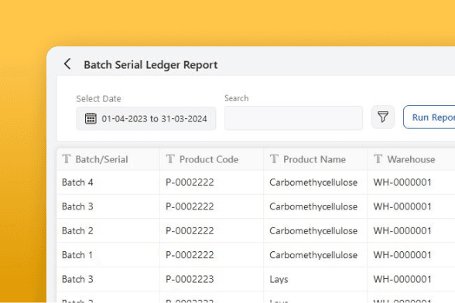The height and width of the screenshot is (303, 455).
Task: Click the text-type icon on Warehouse column
Action: click(378, 159)
